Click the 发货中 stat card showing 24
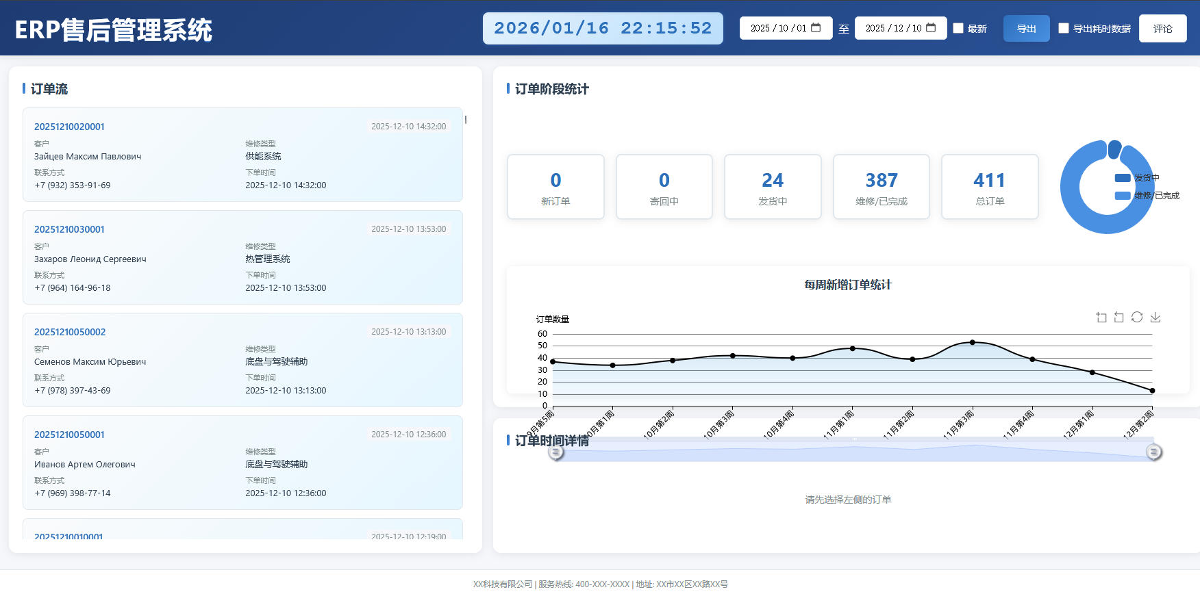Screen dimensions: 1200x594 773,187
